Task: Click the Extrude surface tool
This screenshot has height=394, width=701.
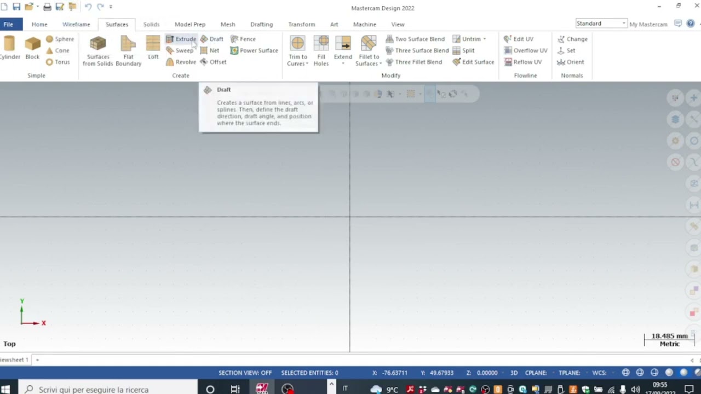Action: [x=181, y=39]
